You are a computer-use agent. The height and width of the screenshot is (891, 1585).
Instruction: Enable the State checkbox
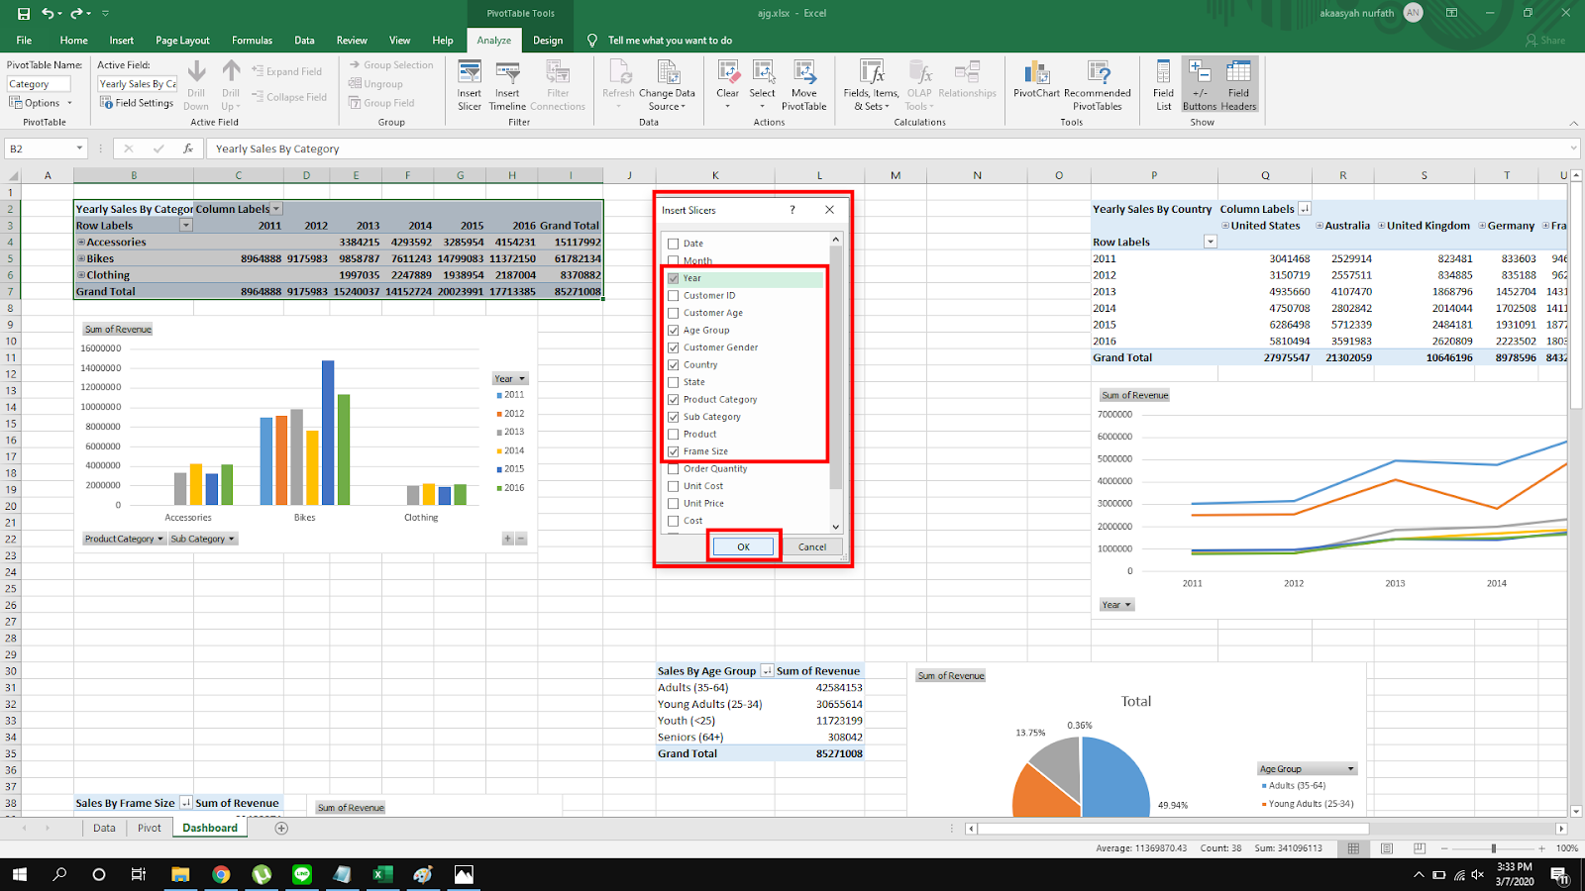pos(674,382)
